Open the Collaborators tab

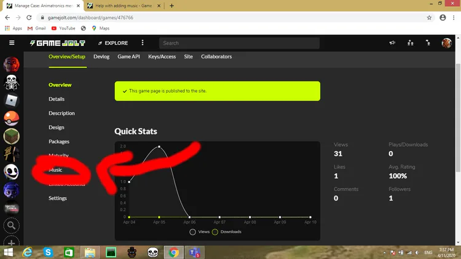(x=216, y=56)
